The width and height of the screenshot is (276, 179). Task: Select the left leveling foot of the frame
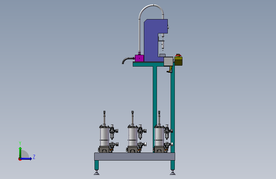pyautogui.click(x=96, y=172)
